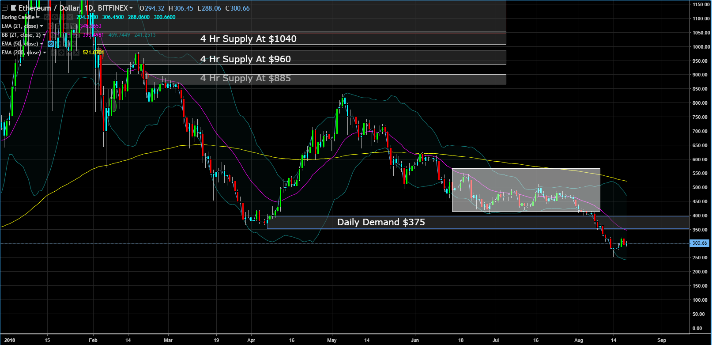Collapse the chart legend with minus box
Viewport: 712px width, 345px height.
[x=4, y=8]
